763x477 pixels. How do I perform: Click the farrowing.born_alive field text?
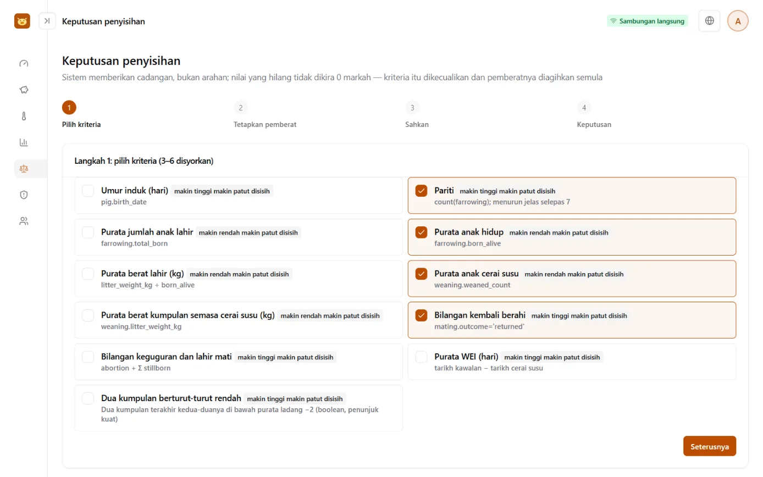467,243
